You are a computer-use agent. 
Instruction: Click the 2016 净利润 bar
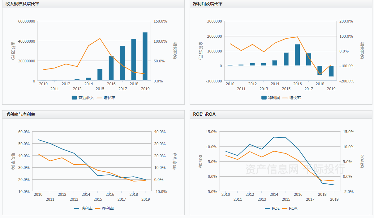click(297, 55)
